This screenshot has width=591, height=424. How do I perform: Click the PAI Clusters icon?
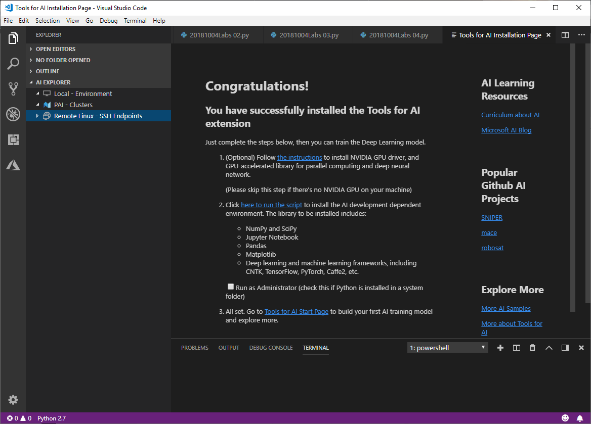[47, 105]
